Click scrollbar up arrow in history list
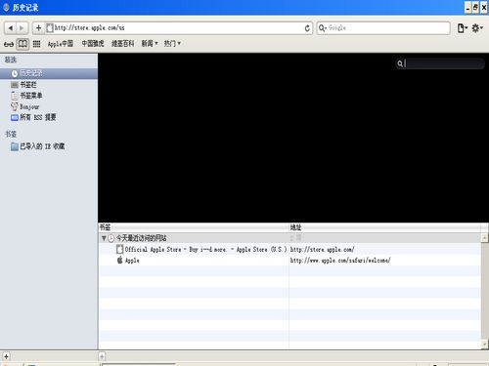489x366 pixels. (x=484, y=238)
